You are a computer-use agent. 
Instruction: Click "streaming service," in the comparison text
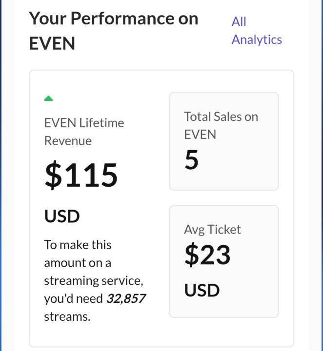93,281
